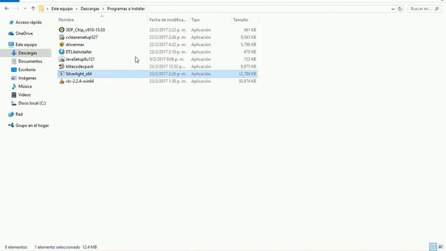The height and width of the screenshot is (251, 446).
Task: Select file name 'drivermax'
Action: [x=75, y=45]
